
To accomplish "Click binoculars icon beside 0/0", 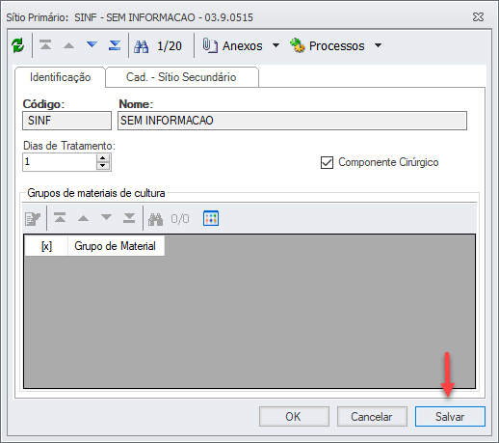I will (x=155, y=219).
